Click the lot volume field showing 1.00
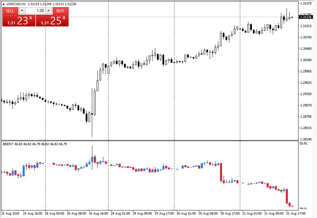The width and height of the screenshot is (317, 218). coord(36,11)
